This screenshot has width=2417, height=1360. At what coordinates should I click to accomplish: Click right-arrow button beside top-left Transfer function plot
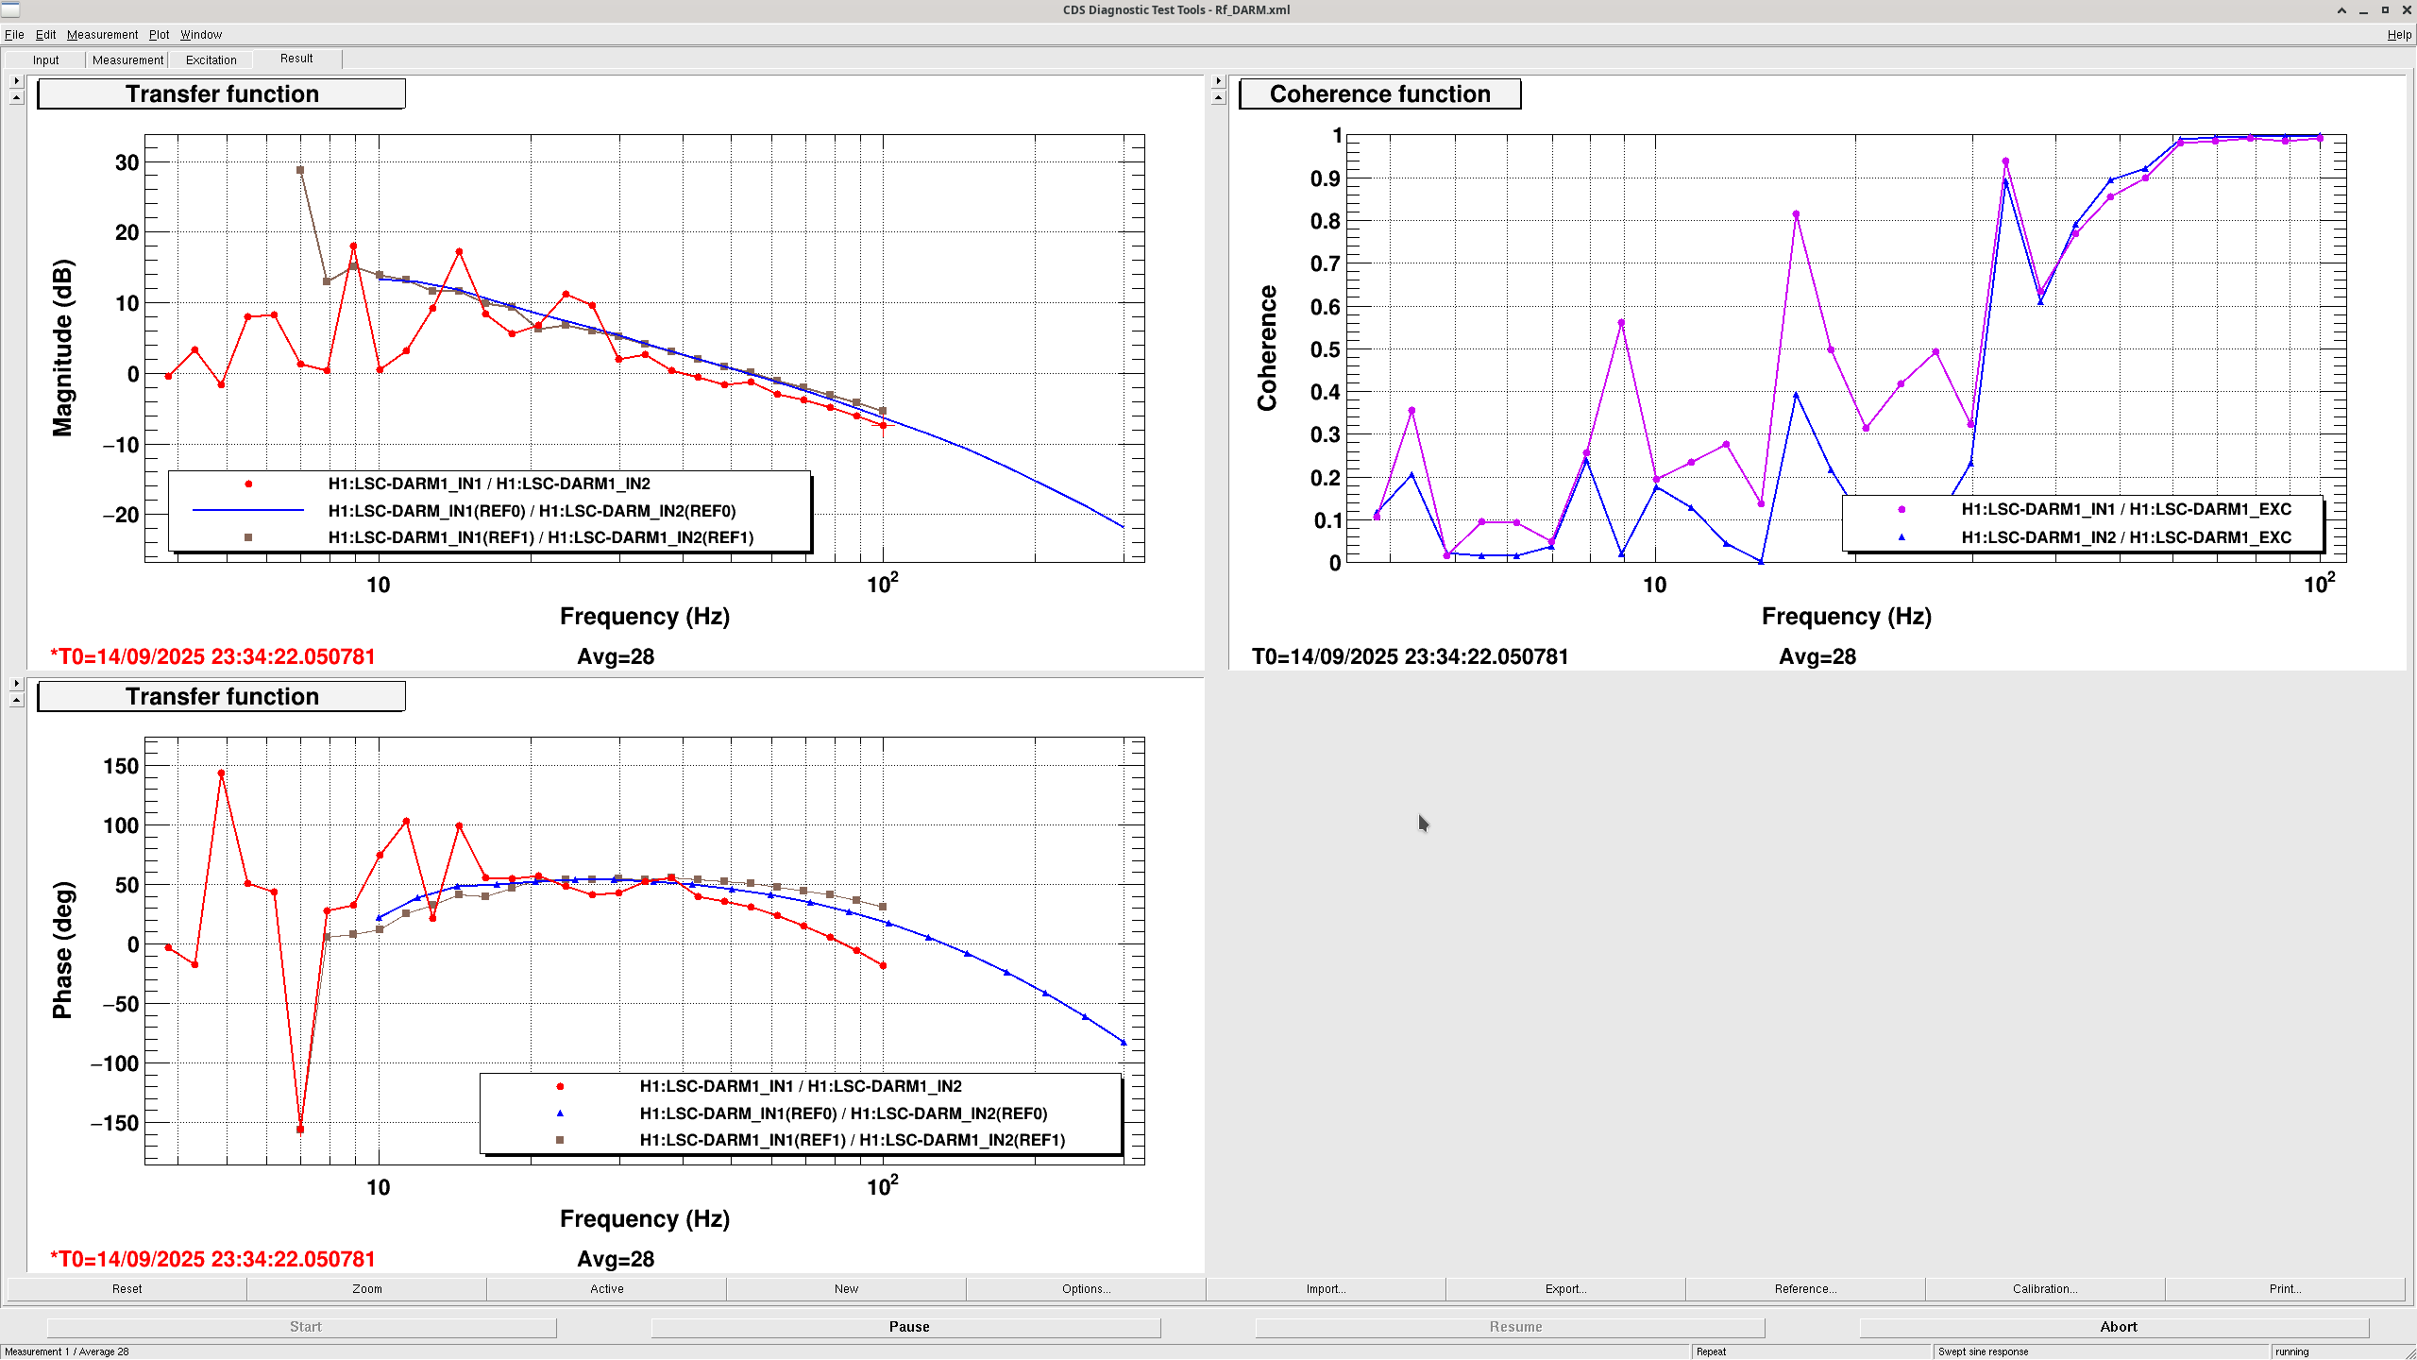coord(16,81)
